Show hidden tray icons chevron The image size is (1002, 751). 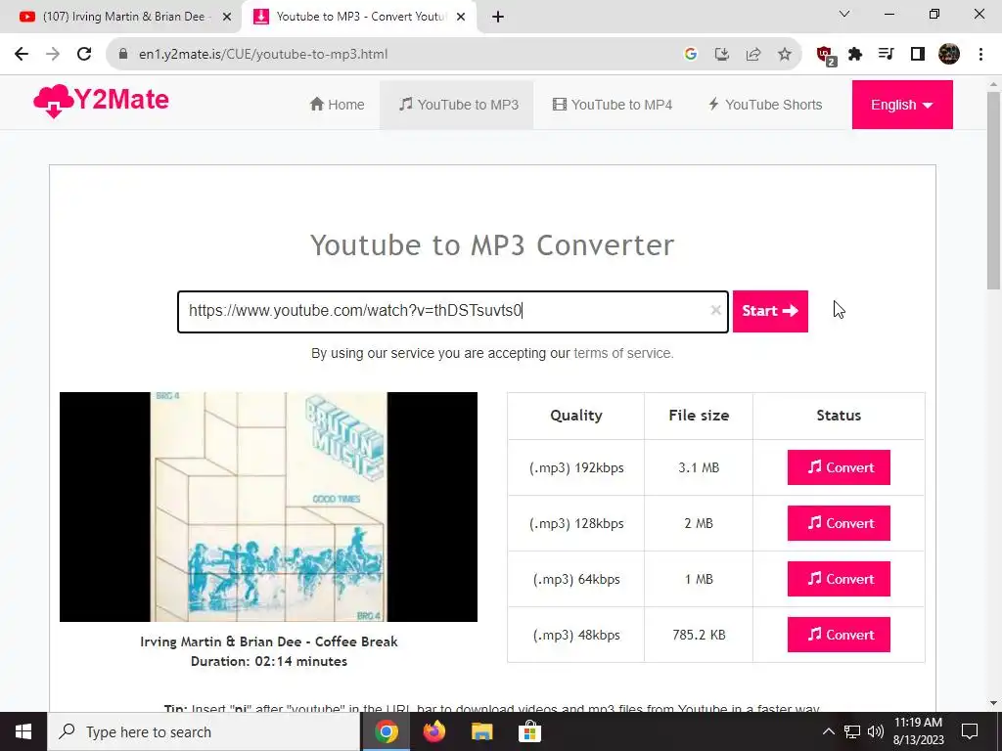[828, 731]
